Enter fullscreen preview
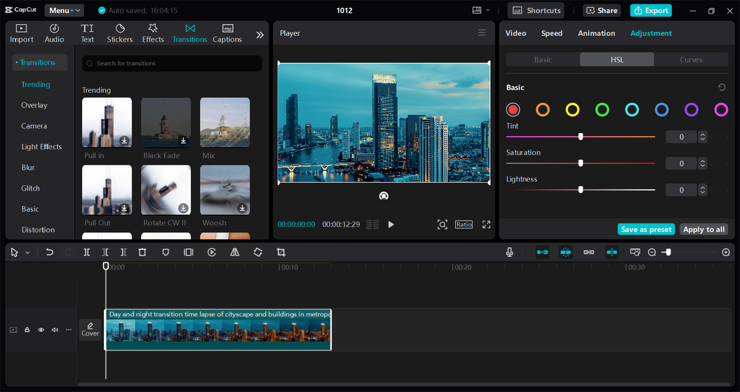 tap(486, 225)
